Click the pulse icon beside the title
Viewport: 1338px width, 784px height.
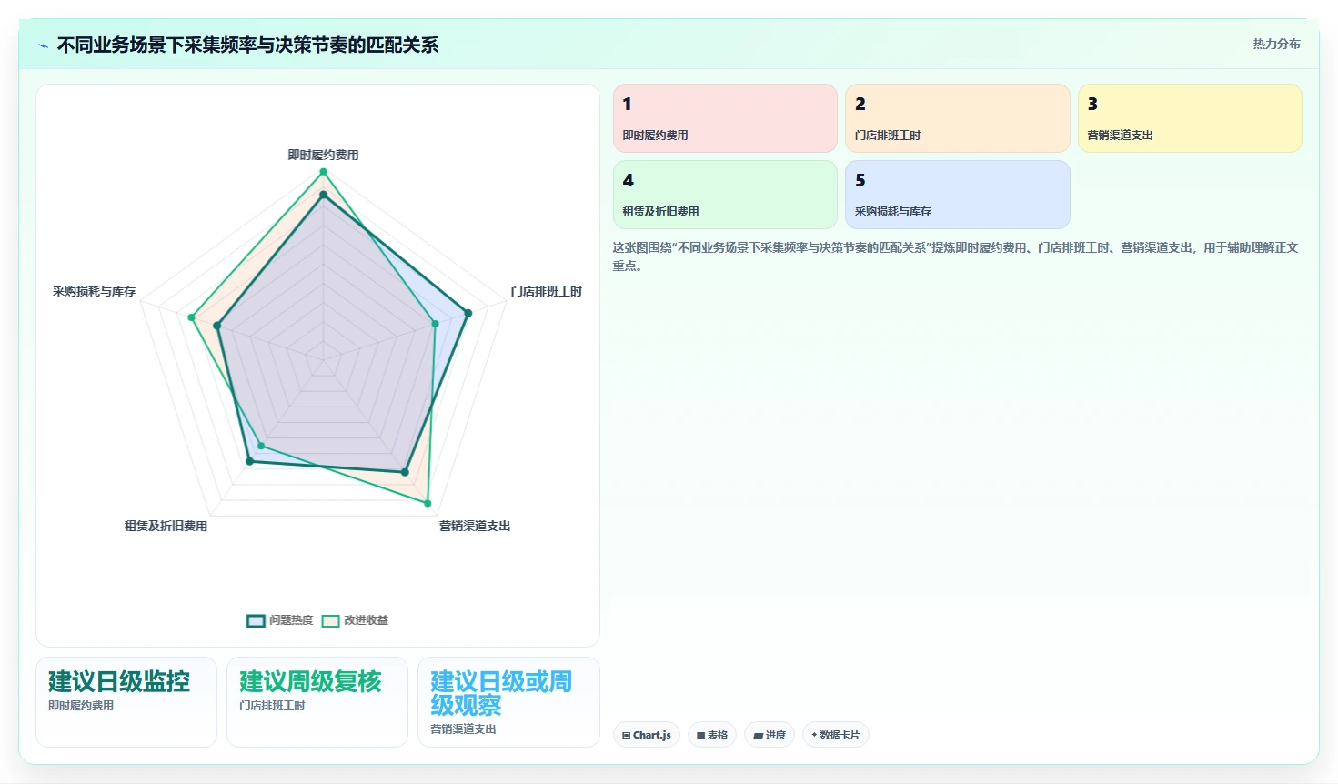coord(43,45)
